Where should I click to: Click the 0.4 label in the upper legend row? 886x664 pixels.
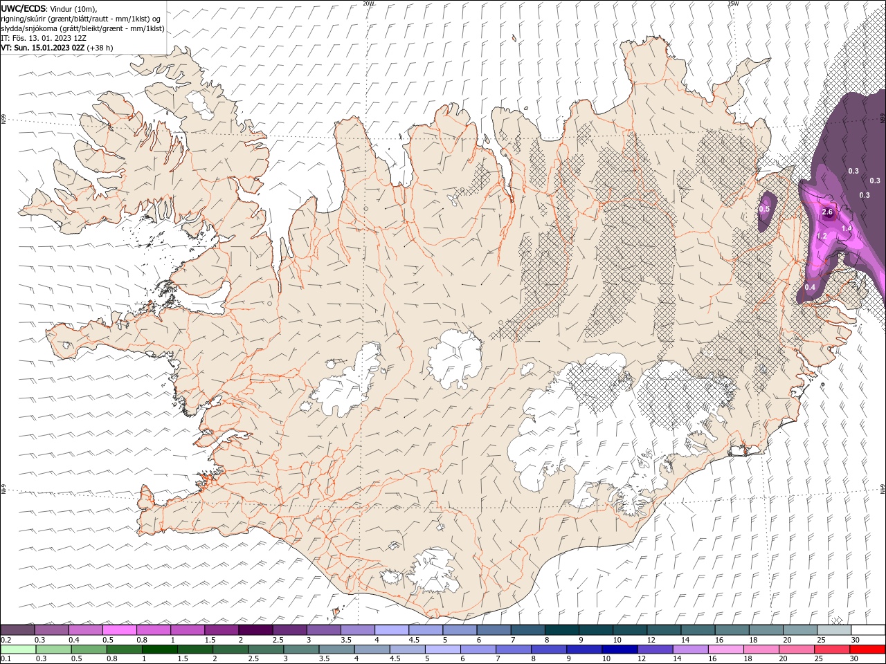[74, 640]
